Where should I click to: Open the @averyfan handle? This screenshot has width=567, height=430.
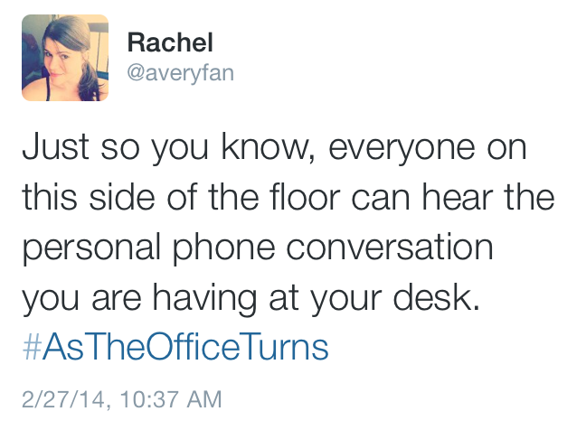coord(181,73)
